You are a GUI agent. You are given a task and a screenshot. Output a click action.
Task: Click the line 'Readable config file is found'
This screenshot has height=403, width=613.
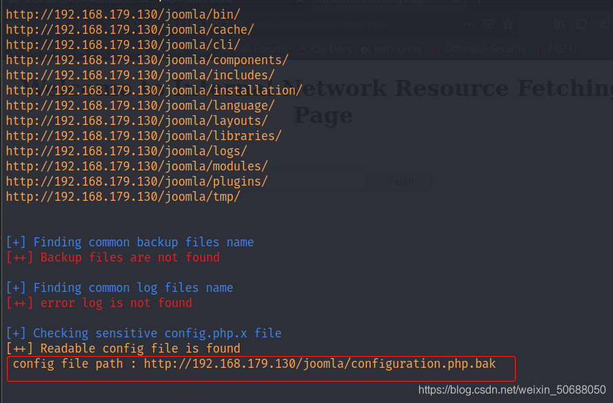click(x=123, y=349)
